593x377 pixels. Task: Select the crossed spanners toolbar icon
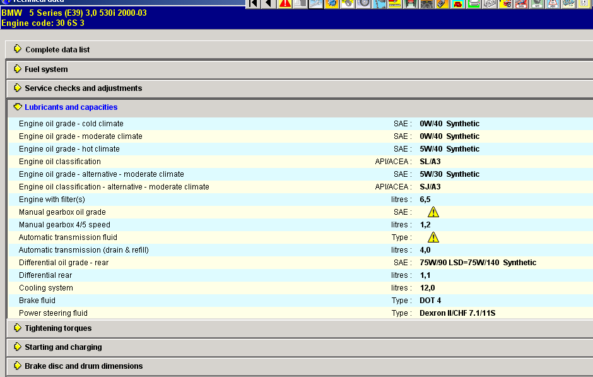click(316, 4)
